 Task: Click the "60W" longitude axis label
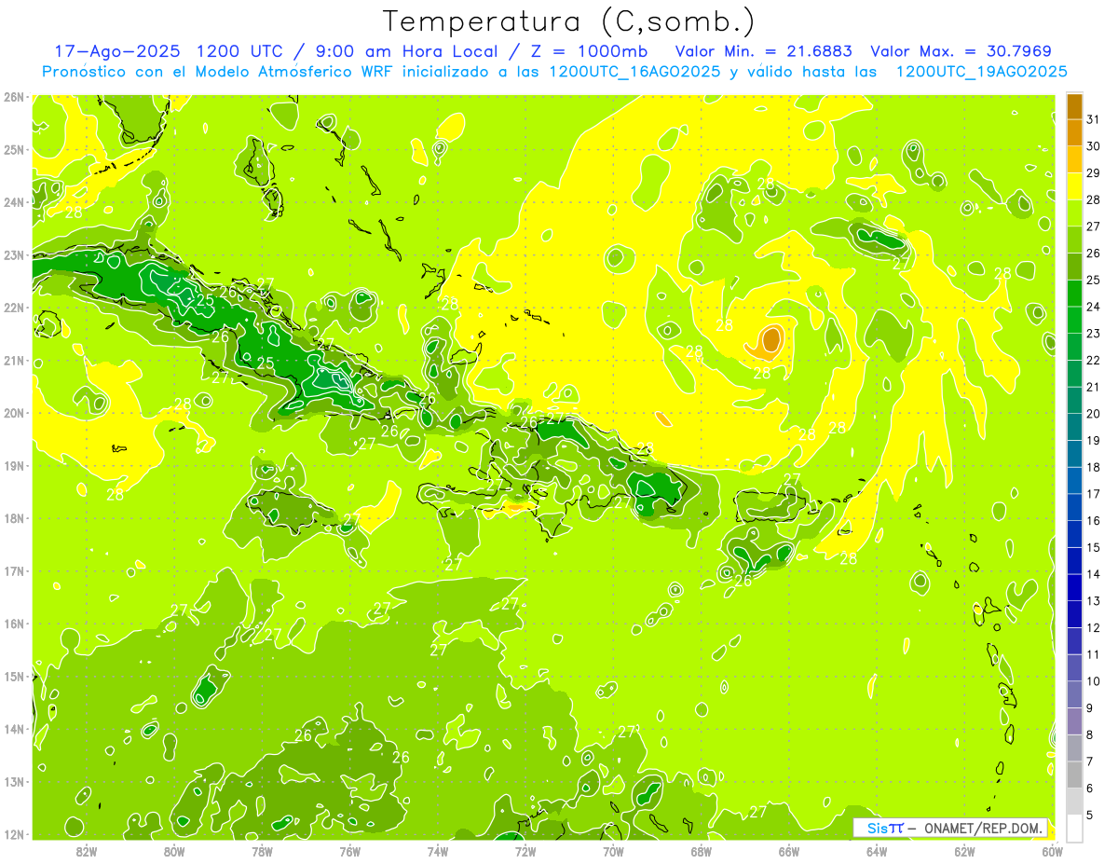(x=1052, y=851)
